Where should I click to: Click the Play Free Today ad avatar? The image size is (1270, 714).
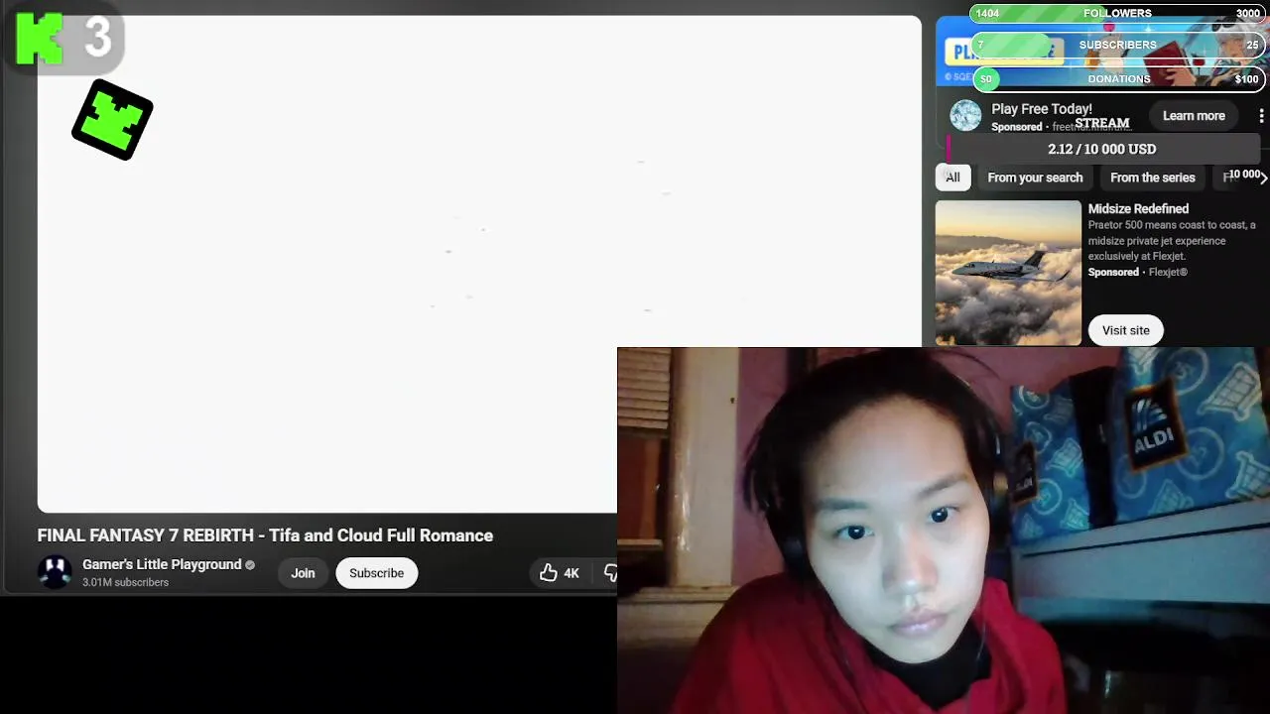coord(965,116)
